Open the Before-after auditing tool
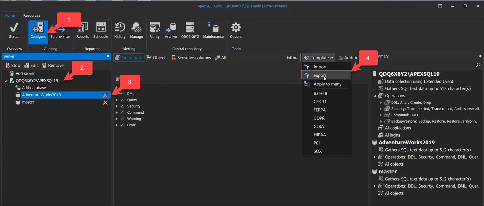484x206 pixels. pyautogui.click(x=60, y=31)
